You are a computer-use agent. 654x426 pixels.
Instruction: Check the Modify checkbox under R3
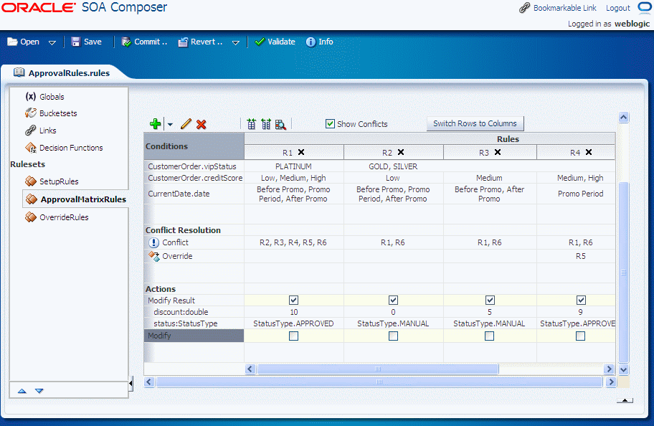[489, 336]
